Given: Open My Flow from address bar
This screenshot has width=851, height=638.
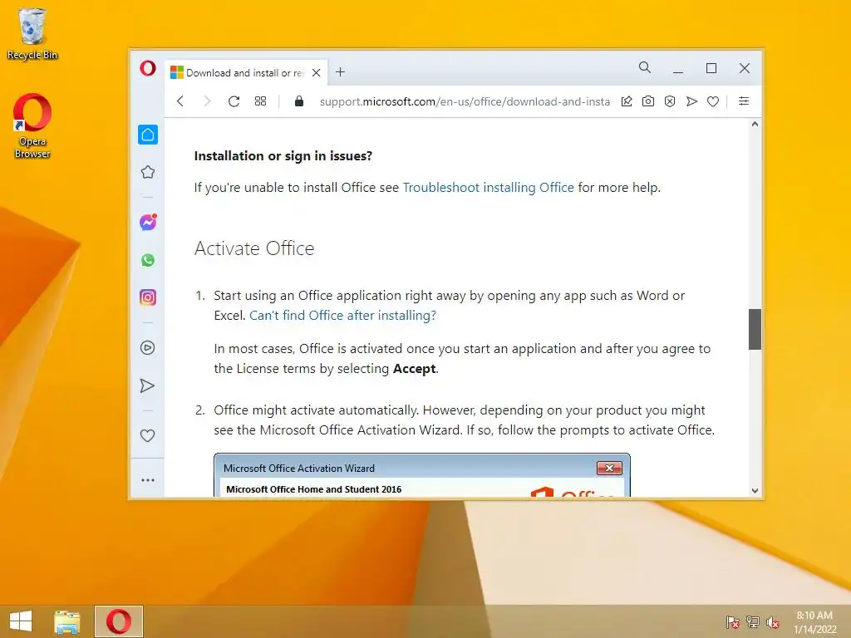Looking at the screenshot, I should click(691, 101).
